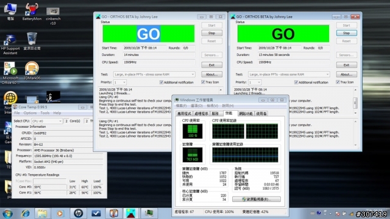The height and width of the screenshot is (219, 390).
Task: Open Internet Explorer from the taskbar
Action: coord(25,214)
